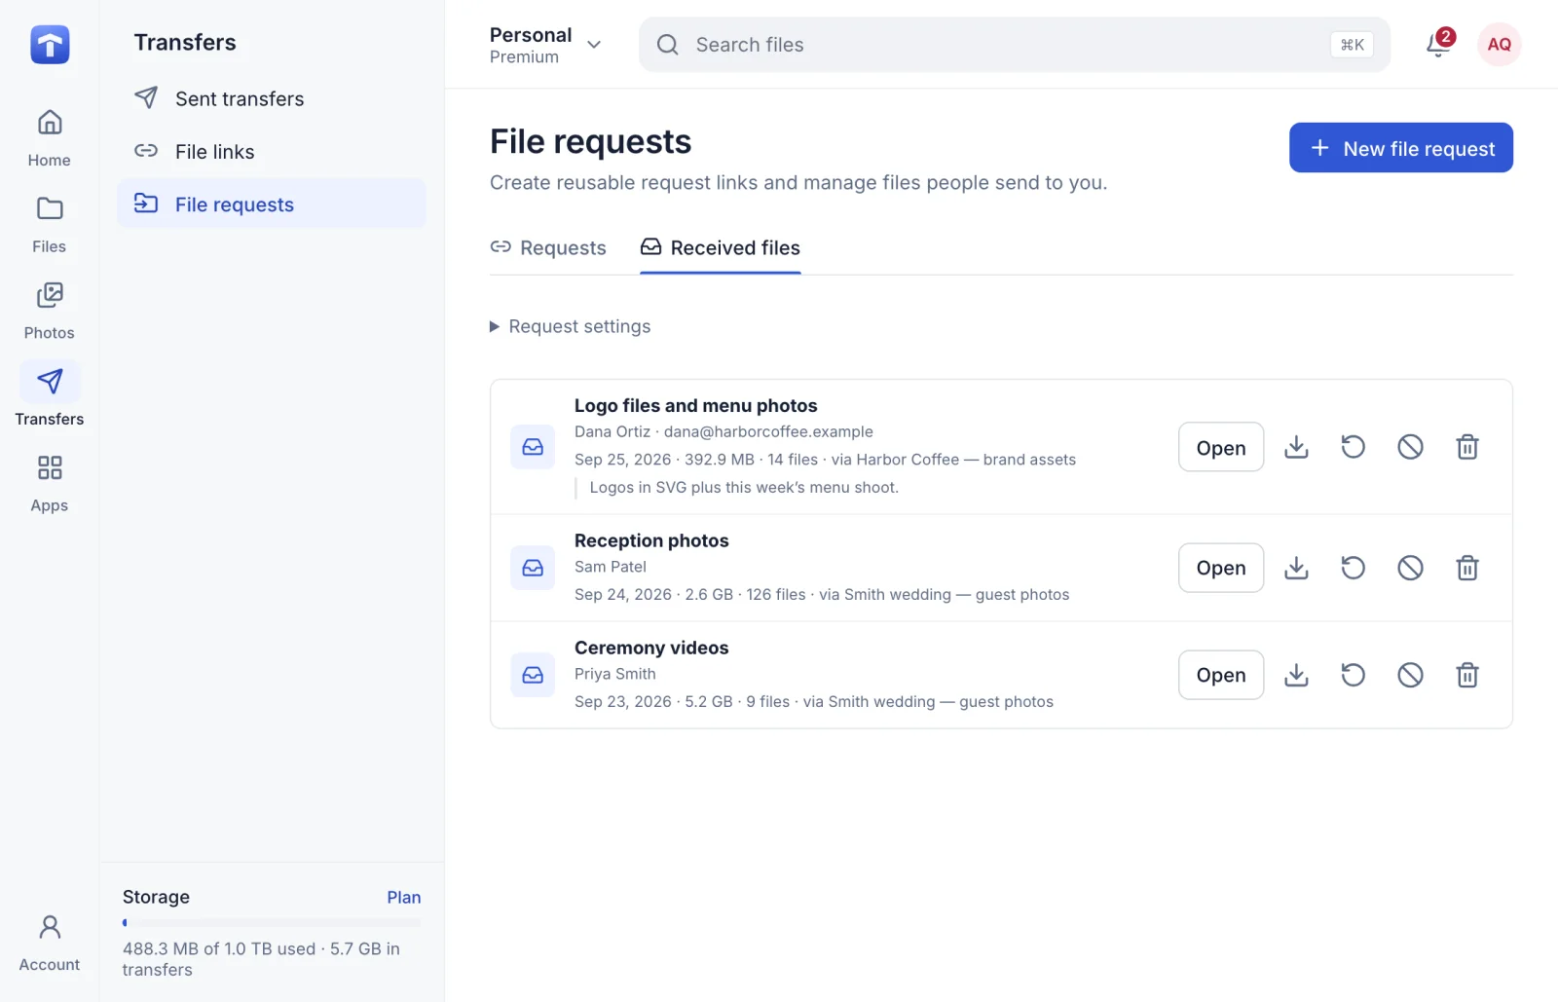
Task: Click the storage usage bar
Action: coord(272,922)
